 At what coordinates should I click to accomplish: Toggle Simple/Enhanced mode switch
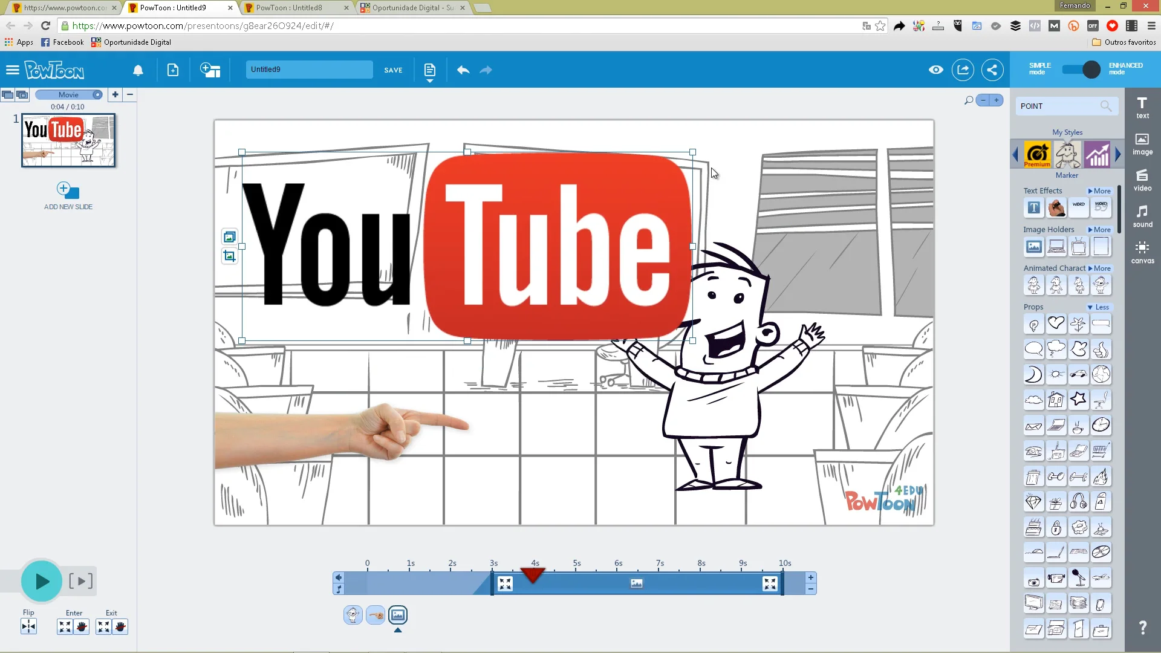click(x=1082, y=70)
